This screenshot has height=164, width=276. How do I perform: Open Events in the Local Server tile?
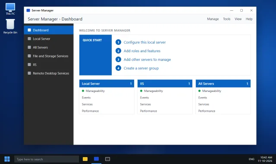click(86, 98)
